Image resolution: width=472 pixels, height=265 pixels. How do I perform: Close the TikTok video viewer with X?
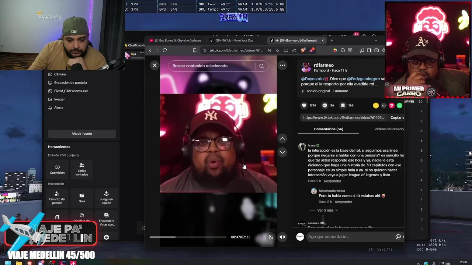click(155, 66)
